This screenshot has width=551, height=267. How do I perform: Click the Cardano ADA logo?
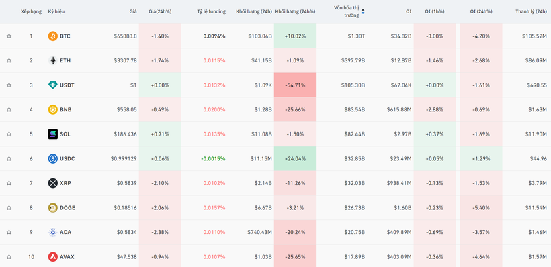(x=52, y=232)
